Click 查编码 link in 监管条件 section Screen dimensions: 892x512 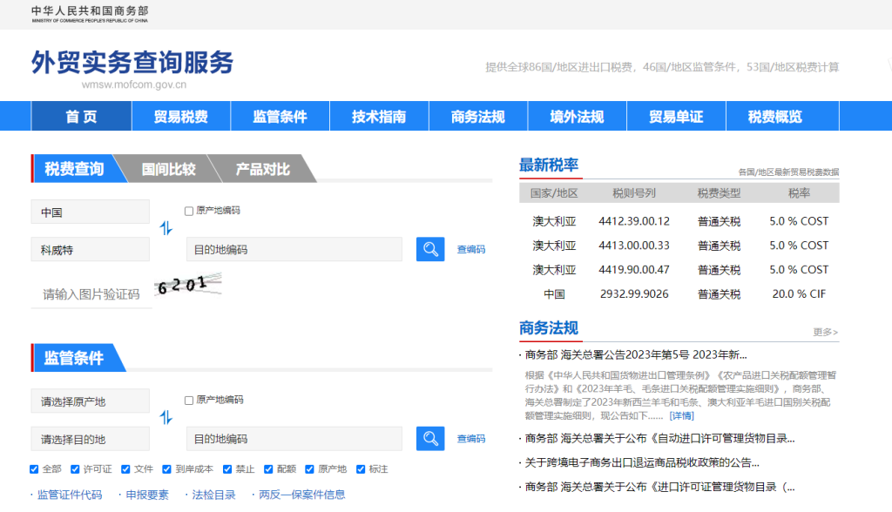tap(471, 439)
